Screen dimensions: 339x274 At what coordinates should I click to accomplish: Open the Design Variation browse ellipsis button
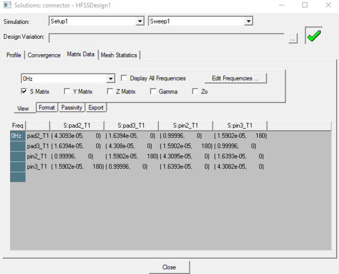click(293, 39)
